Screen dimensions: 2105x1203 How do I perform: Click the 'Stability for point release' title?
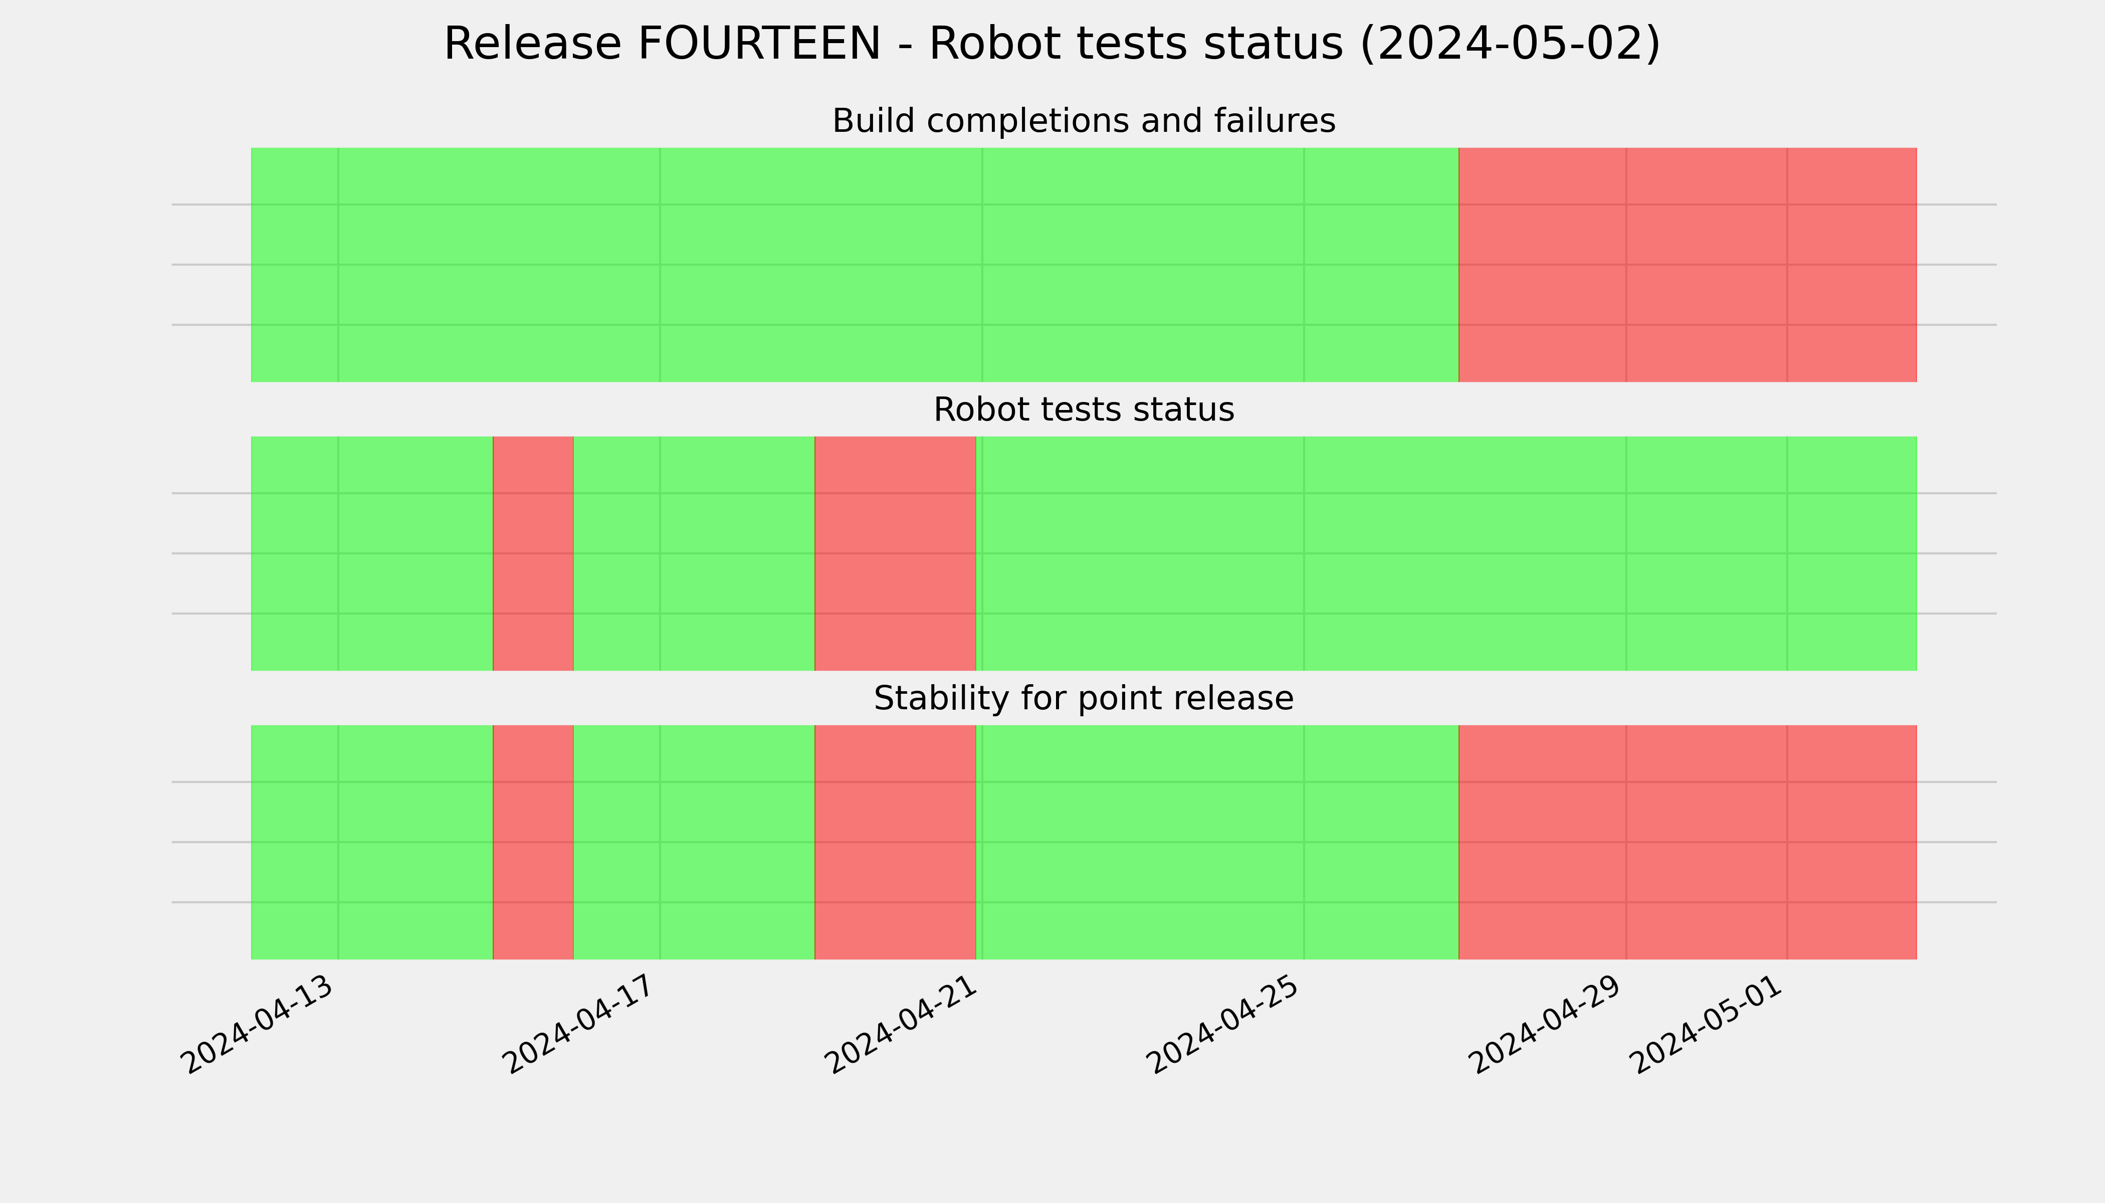tap(1084, 698)
